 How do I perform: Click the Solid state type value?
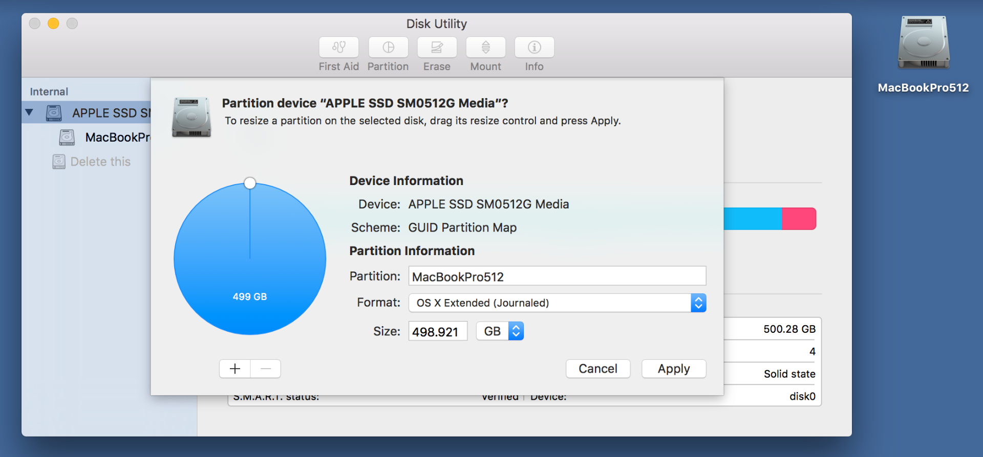pyautogui.click(x=789, y=374)
